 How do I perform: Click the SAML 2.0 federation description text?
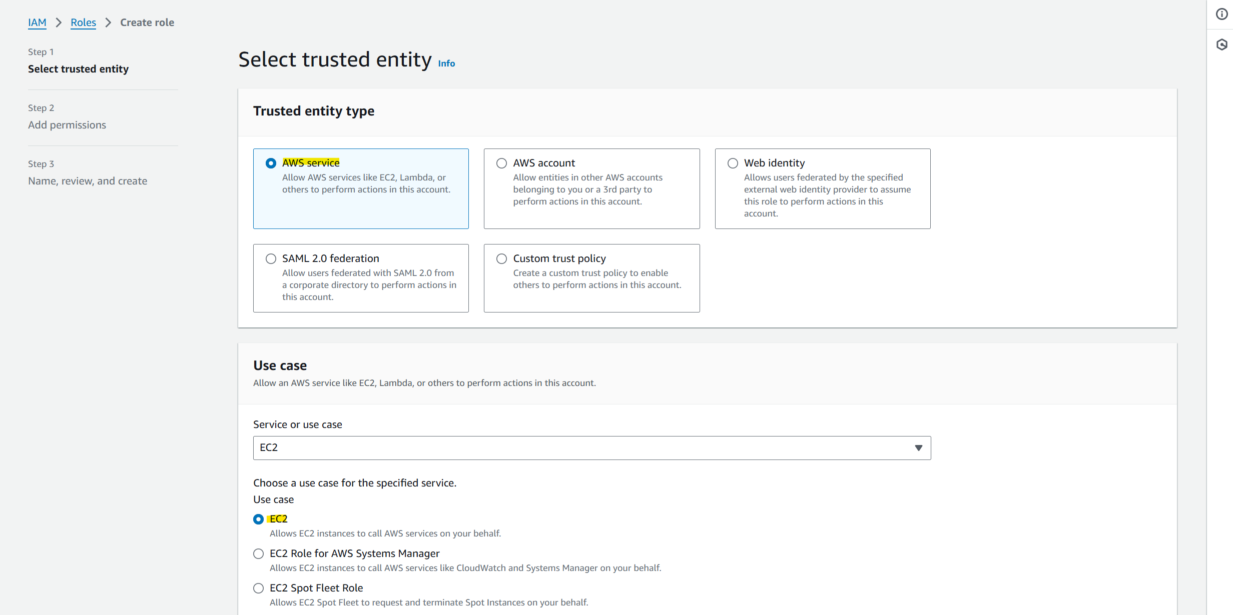pyautogui.click(x=369, y=285)
